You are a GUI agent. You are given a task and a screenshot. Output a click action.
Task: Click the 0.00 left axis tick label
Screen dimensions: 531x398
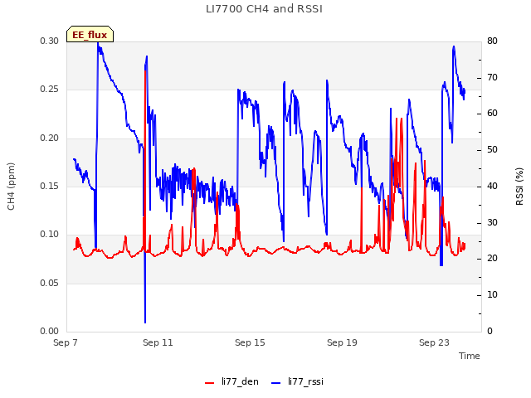(50, 332)
